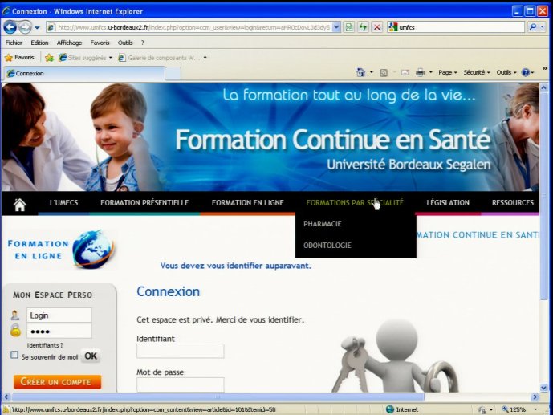Screen dimensions: 553x415
Task: Open the Affichage menu
Action: [x=70, y=43]
